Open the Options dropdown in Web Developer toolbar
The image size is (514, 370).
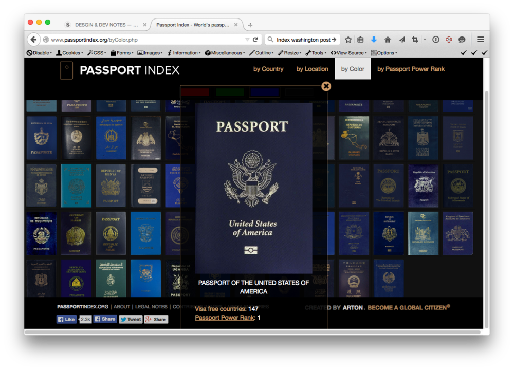click(x=384, y=52)
